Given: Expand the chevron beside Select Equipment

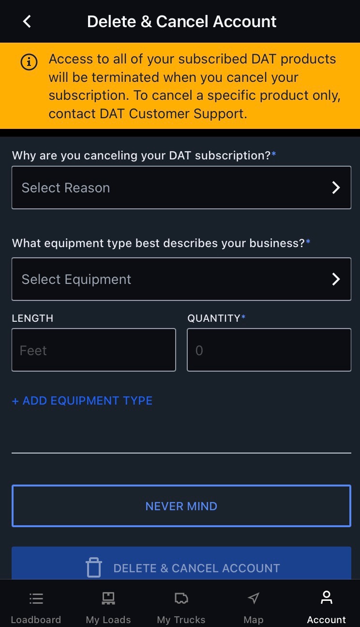Looking at the screenshot, I should [336, 279].
